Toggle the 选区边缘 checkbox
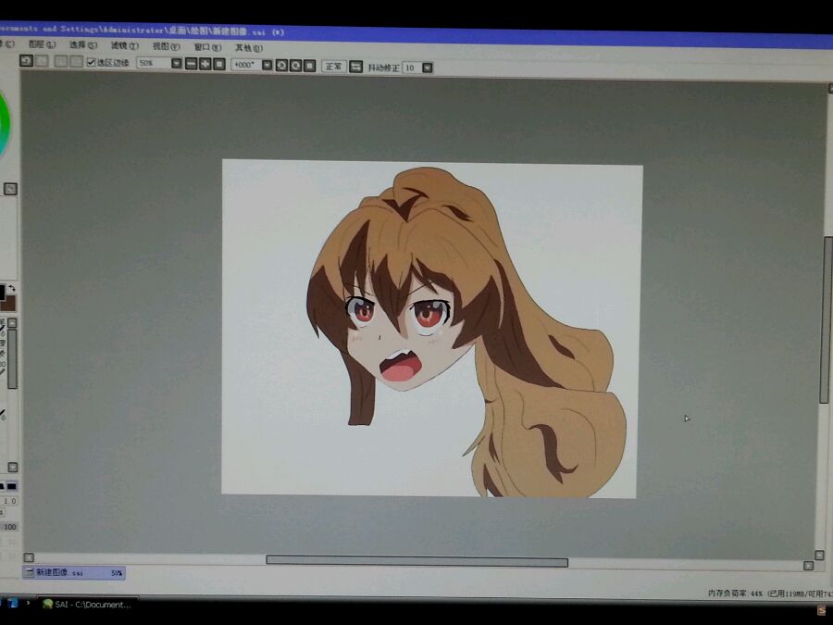This screenshot has width=833, height=625. pos(91,62)
